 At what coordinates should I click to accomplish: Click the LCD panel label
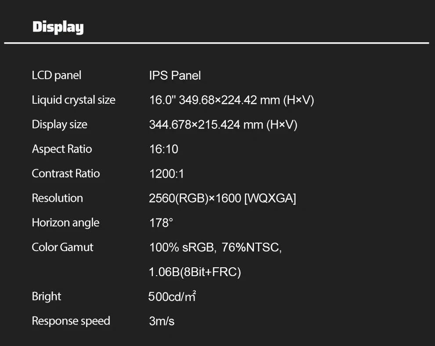pos(57,75)
